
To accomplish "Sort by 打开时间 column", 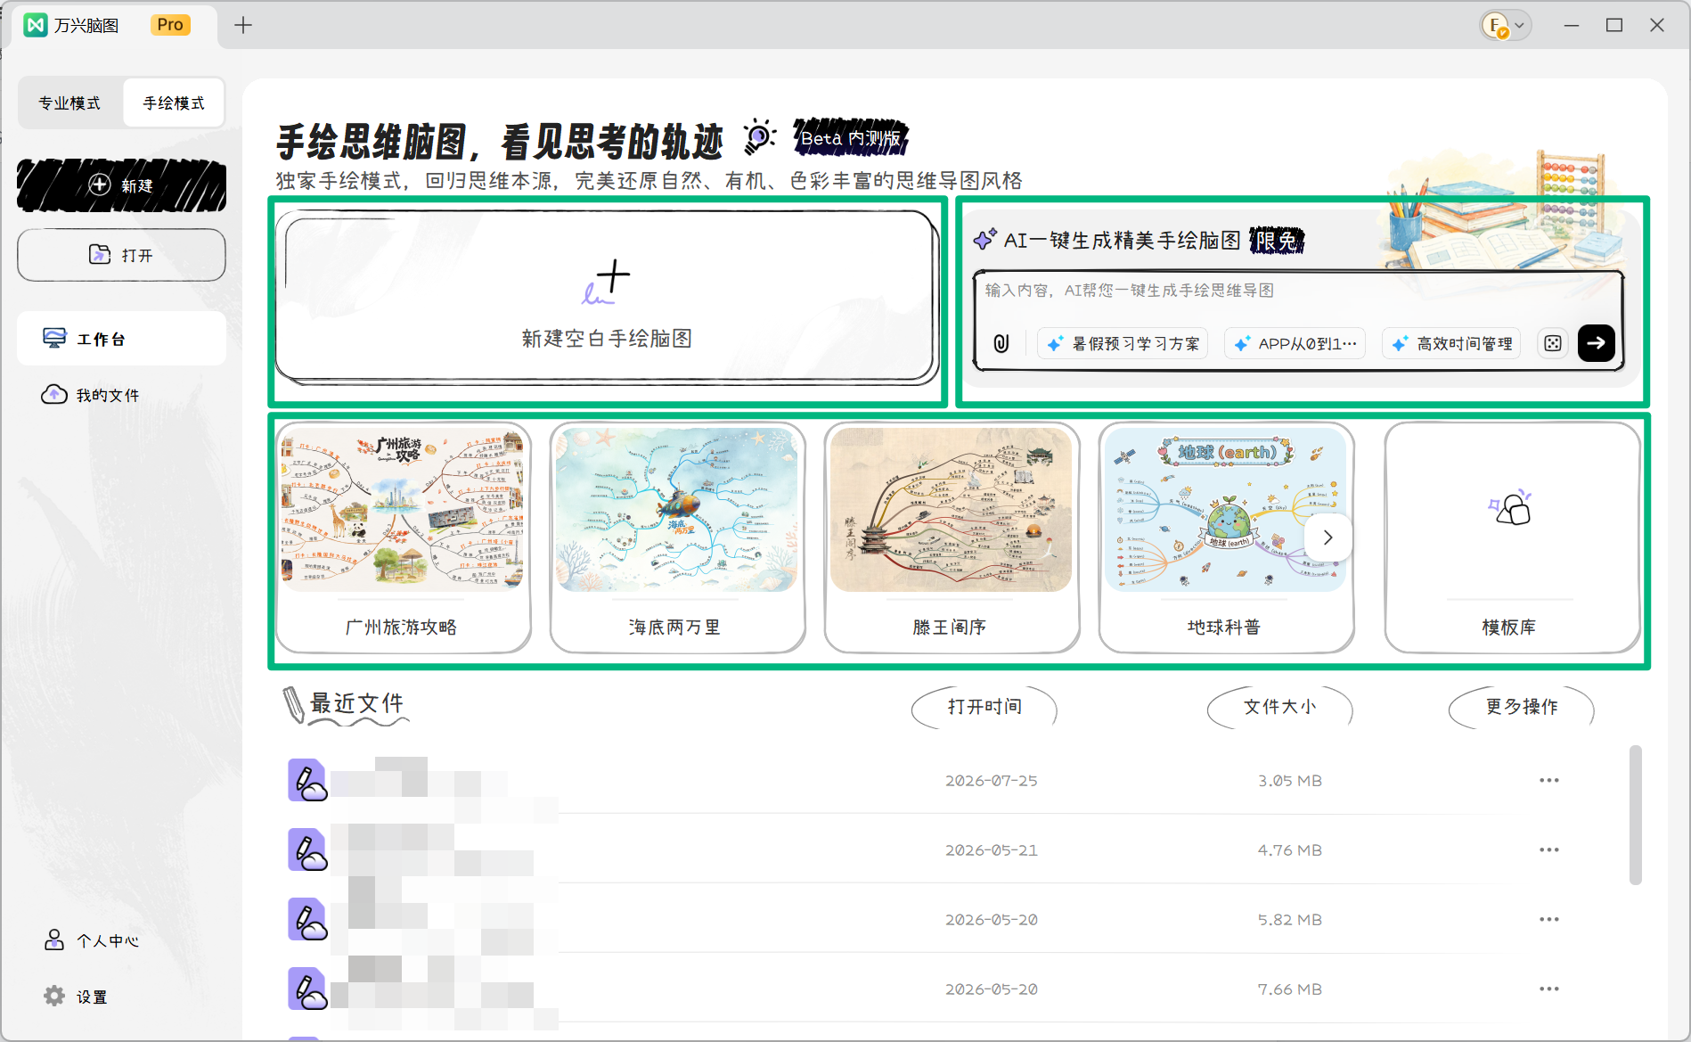I will [x=984, y=707].
